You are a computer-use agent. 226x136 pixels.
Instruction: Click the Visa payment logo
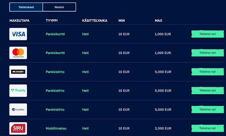18,34
